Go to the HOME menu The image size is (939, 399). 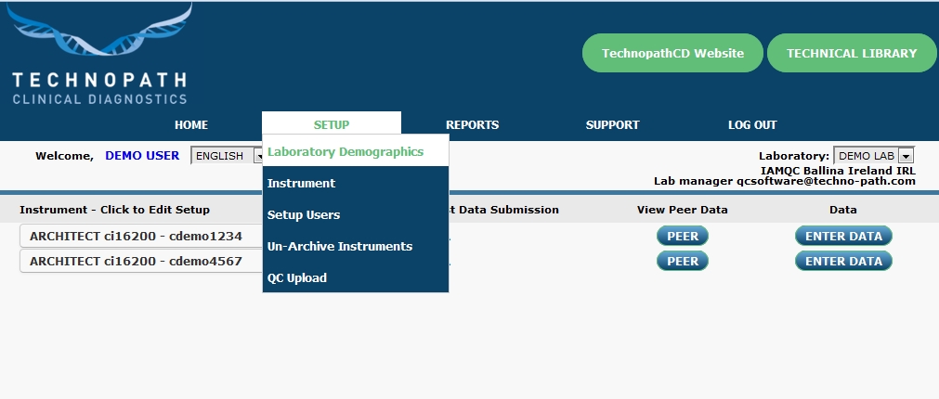[x=191, y=125]
